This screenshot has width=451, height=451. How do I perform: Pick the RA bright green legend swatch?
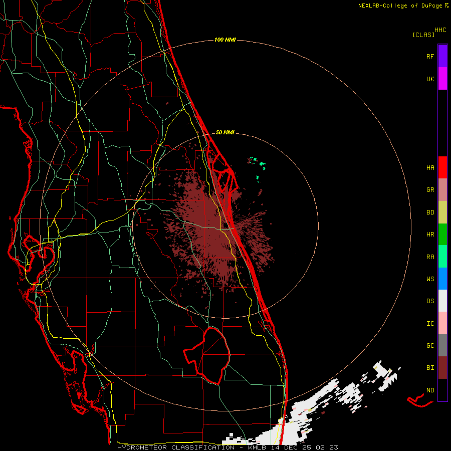(x=442, y=257)
